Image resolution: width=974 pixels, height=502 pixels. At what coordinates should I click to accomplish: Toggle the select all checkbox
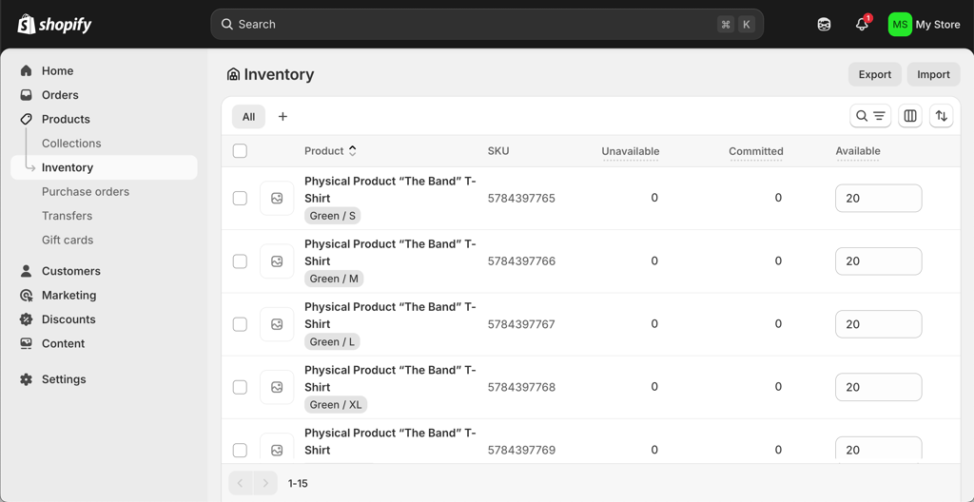coord(240,151)
